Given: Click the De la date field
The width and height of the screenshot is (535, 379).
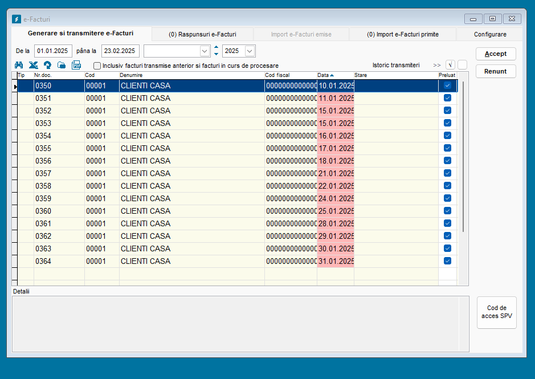Looking at the screenshot, I should coord(53,51).
